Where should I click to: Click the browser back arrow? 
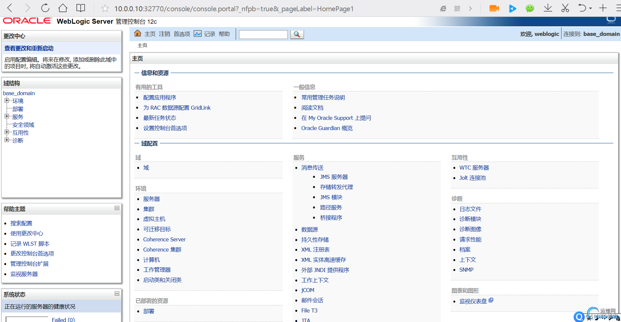click(10, 8)
